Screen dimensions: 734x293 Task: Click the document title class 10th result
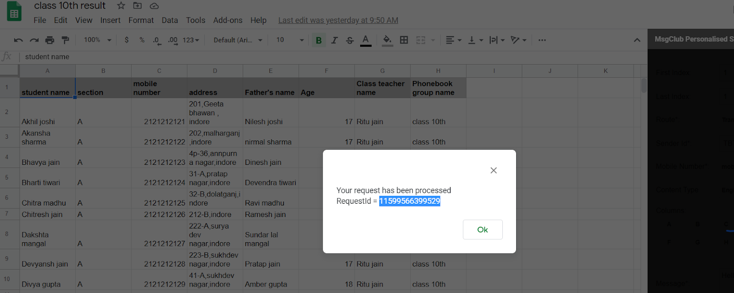point(70,6)
